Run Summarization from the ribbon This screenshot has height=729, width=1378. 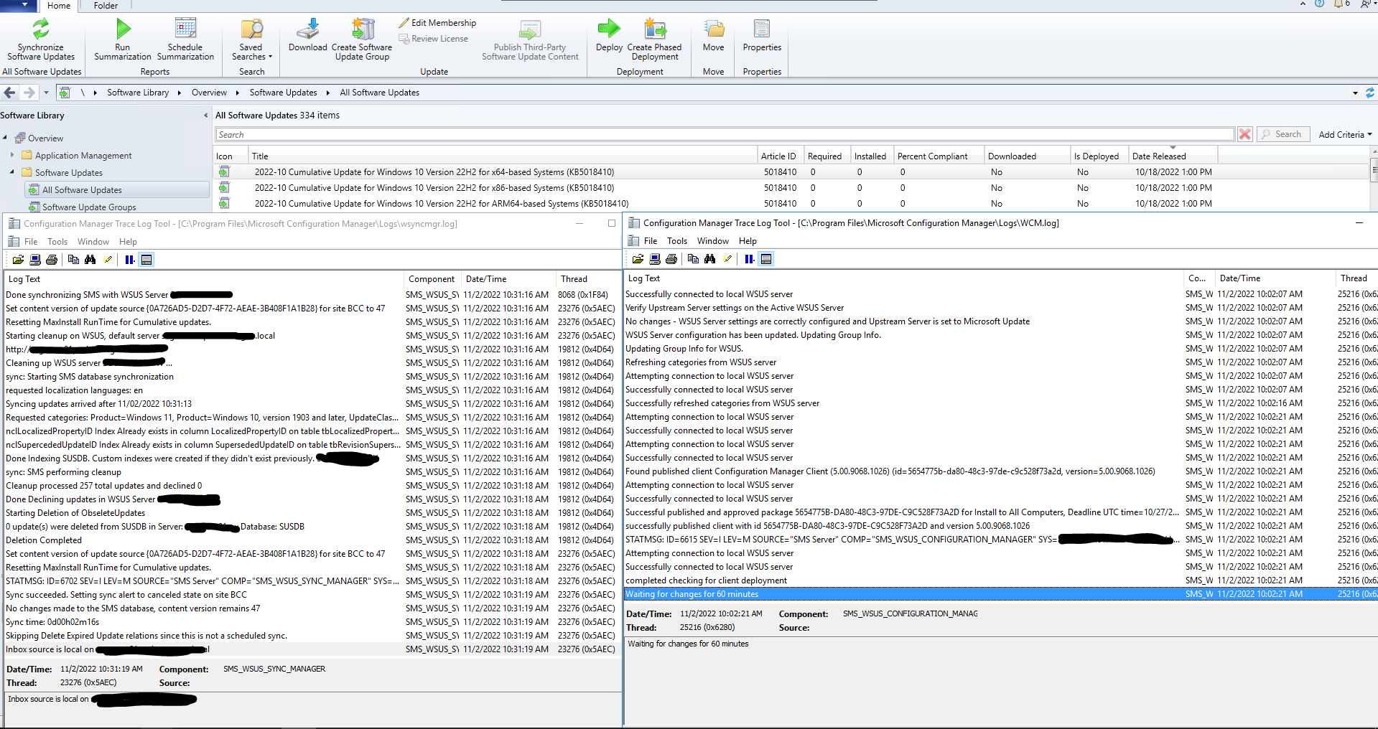click(123, 39)
